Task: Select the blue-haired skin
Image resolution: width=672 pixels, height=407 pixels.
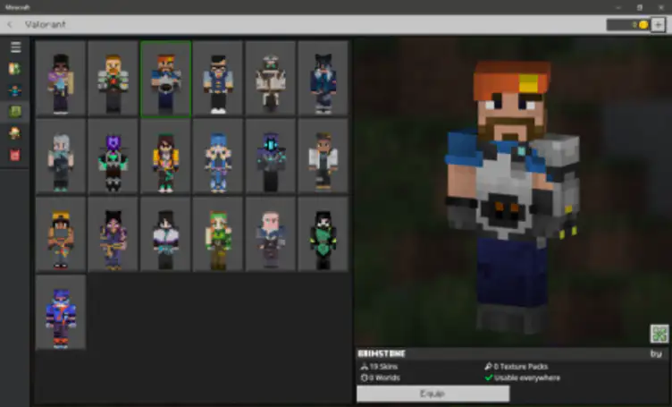Action: (x=218, y=157)
